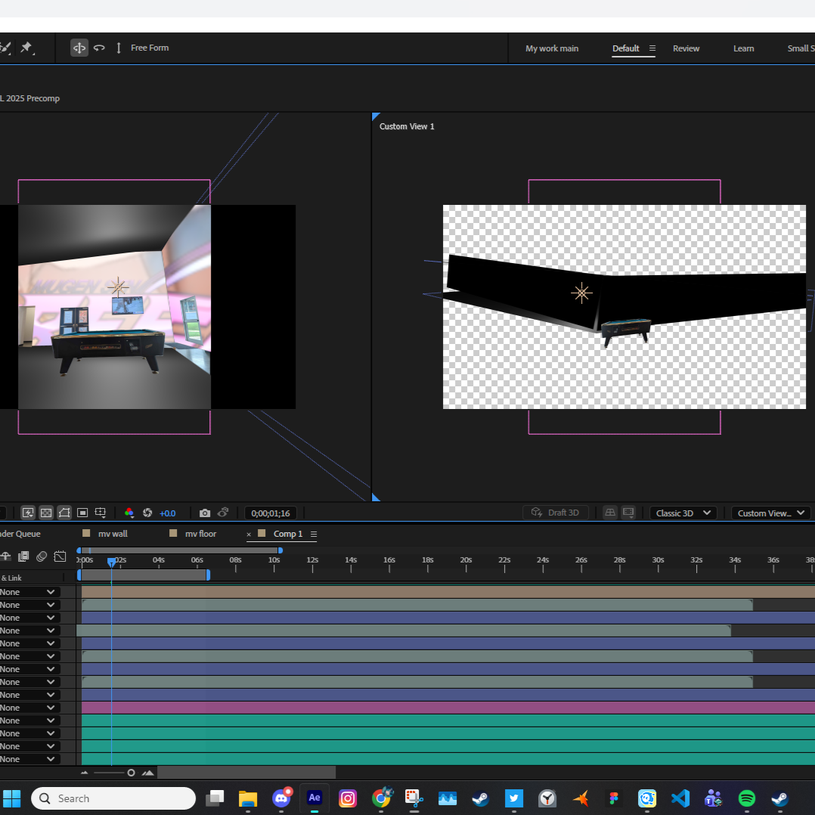The image size is (815, 815).
Task: Toggle the Transparency Grid icon
Action: [x=45, y=513]
